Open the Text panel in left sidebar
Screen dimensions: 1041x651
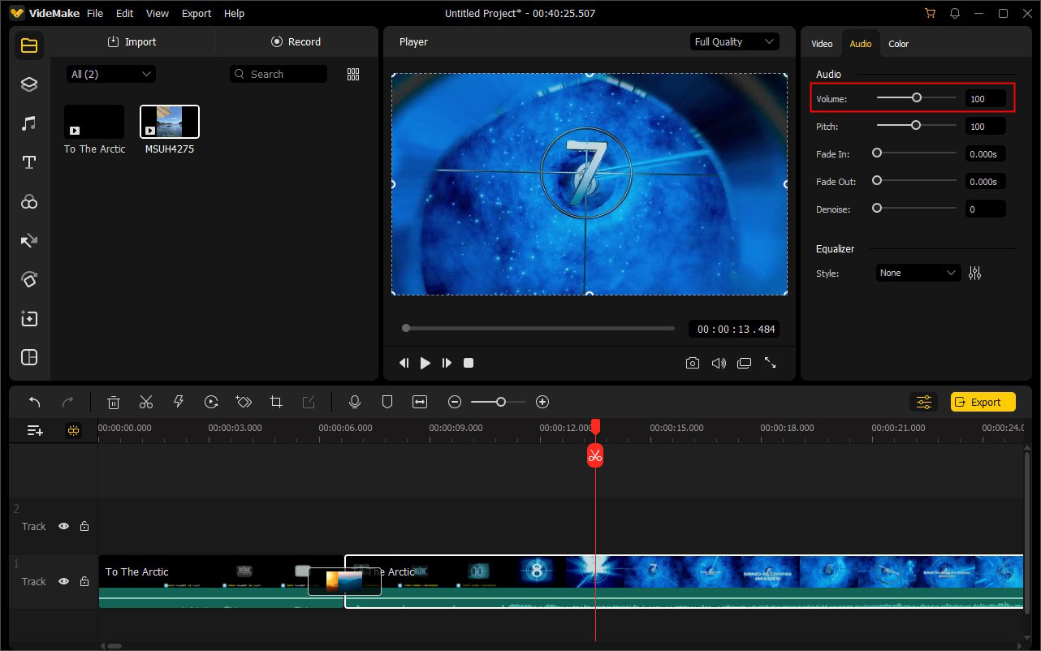[29, 162]
